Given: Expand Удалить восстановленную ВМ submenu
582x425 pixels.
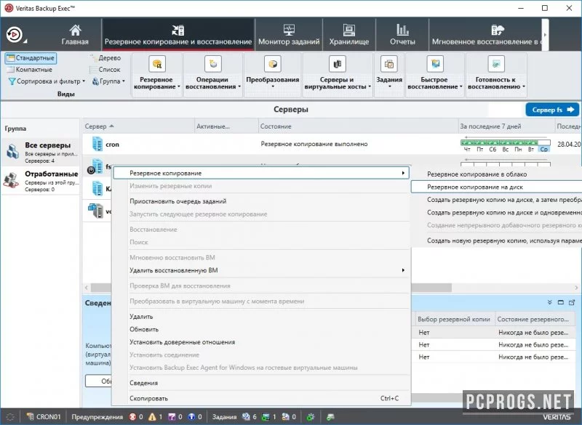Looking at the screenshot, I should [261, 270].
